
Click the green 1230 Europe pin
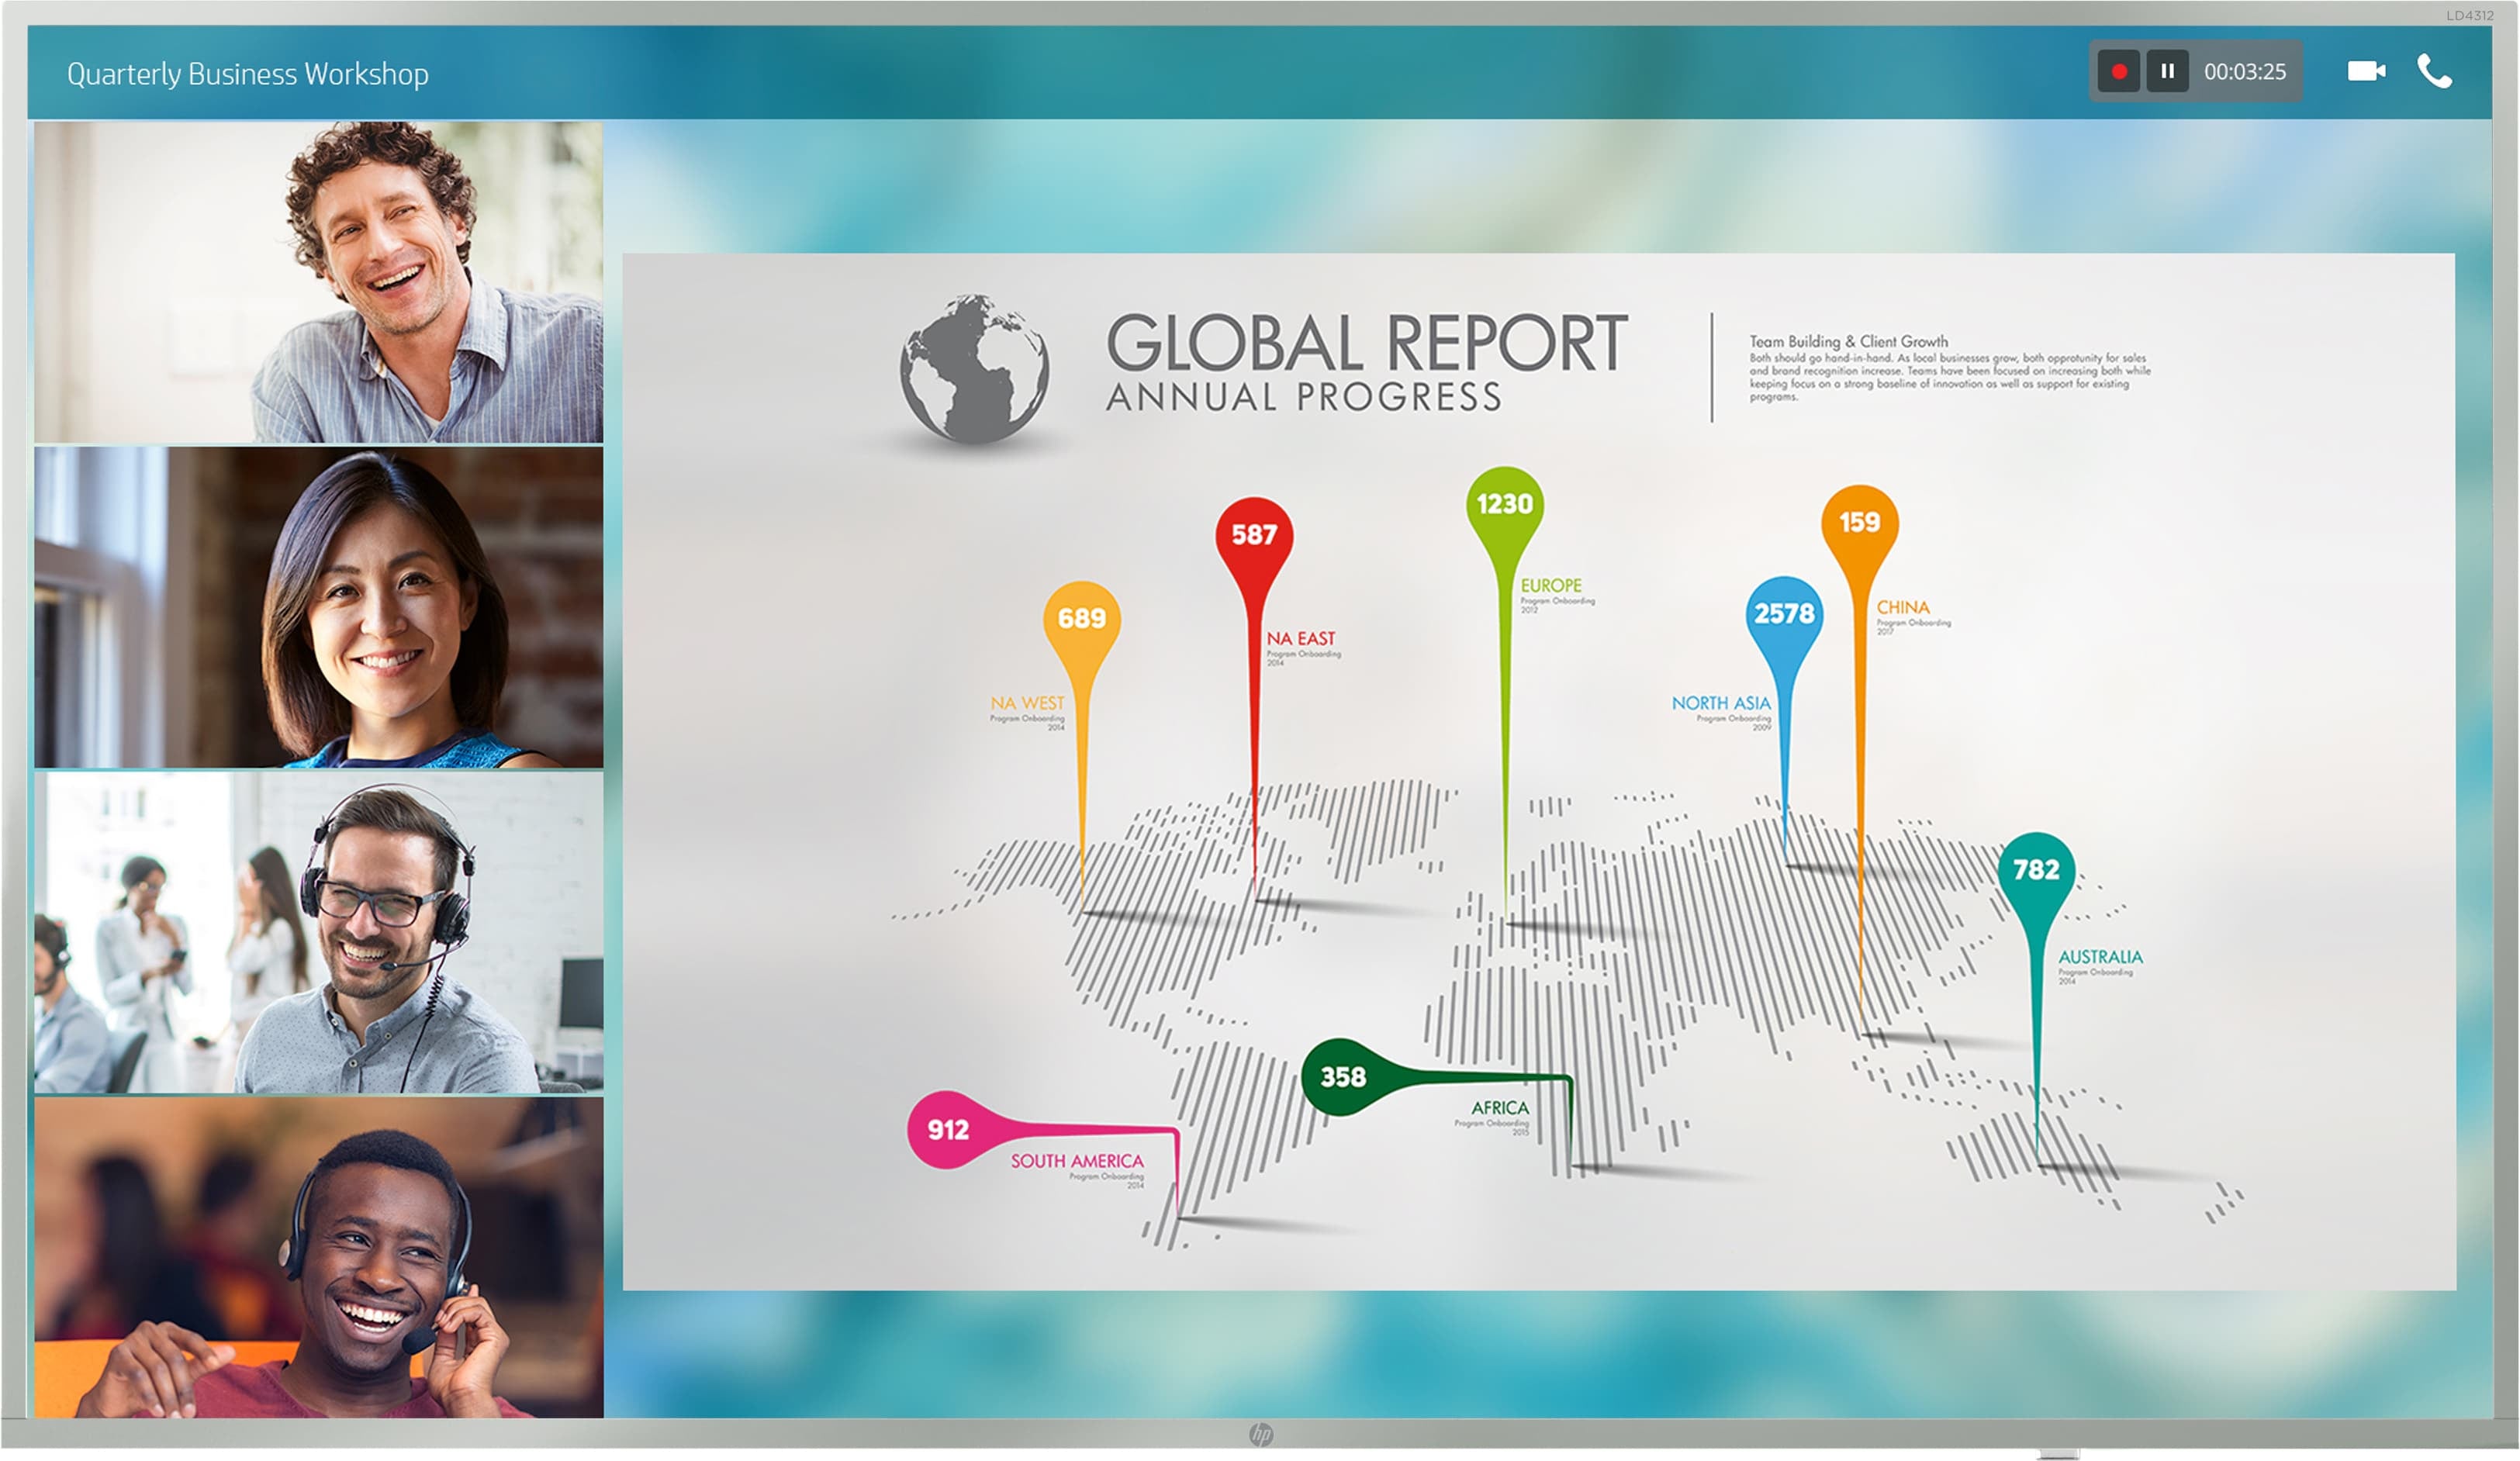pos(1504,503)
